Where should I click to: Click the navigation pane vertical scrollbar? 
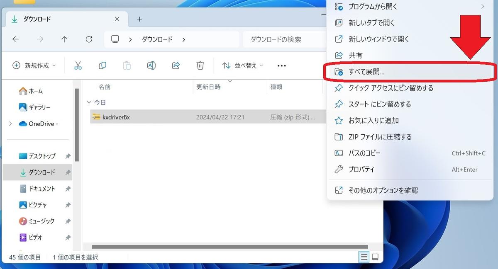pos(77,125)
